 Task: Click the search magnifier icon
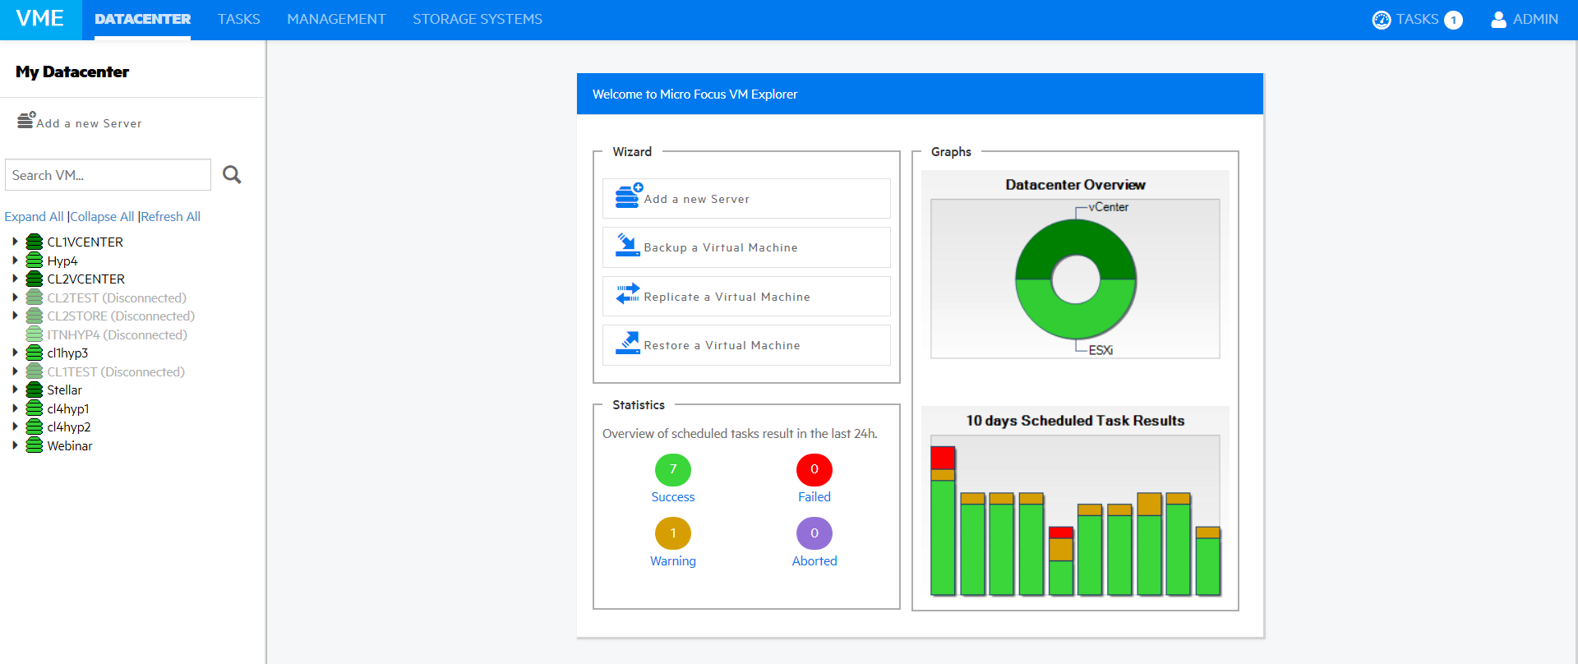(232, 174)
